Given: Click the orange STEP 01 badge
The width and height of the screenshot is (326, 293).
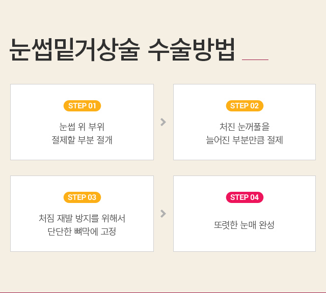Looking at the screenshot, I should click(x=82, y=106).
